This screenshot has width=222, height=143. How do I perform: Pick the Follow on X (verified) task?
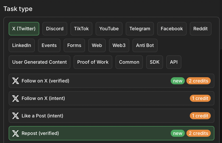(x=112, y=81)
